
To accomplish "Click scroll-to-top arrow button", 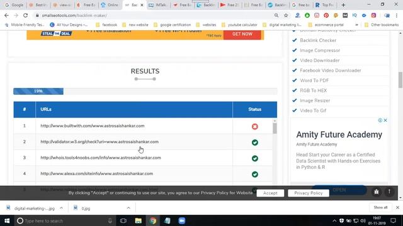I will tap(389, 191).
